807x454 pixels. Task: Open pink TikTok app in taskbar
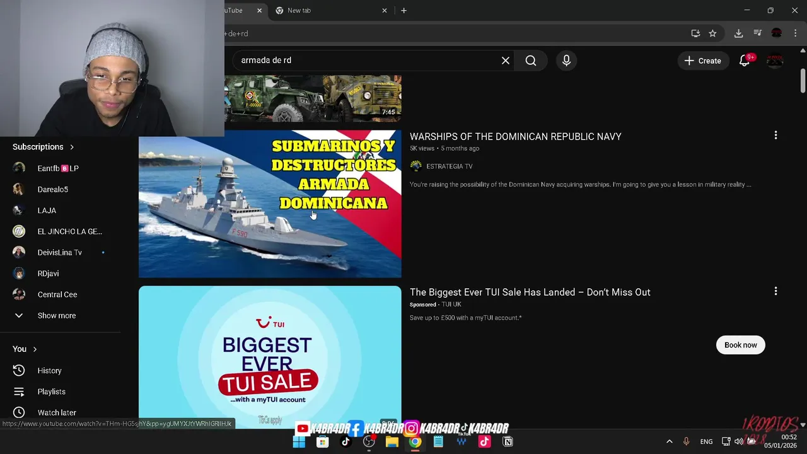(x=484, y=442)
